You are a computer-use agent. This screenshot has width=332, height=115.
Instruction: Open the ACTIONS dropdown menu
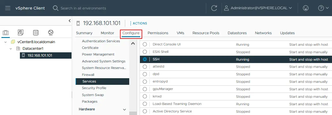click(x=138, y=23)
